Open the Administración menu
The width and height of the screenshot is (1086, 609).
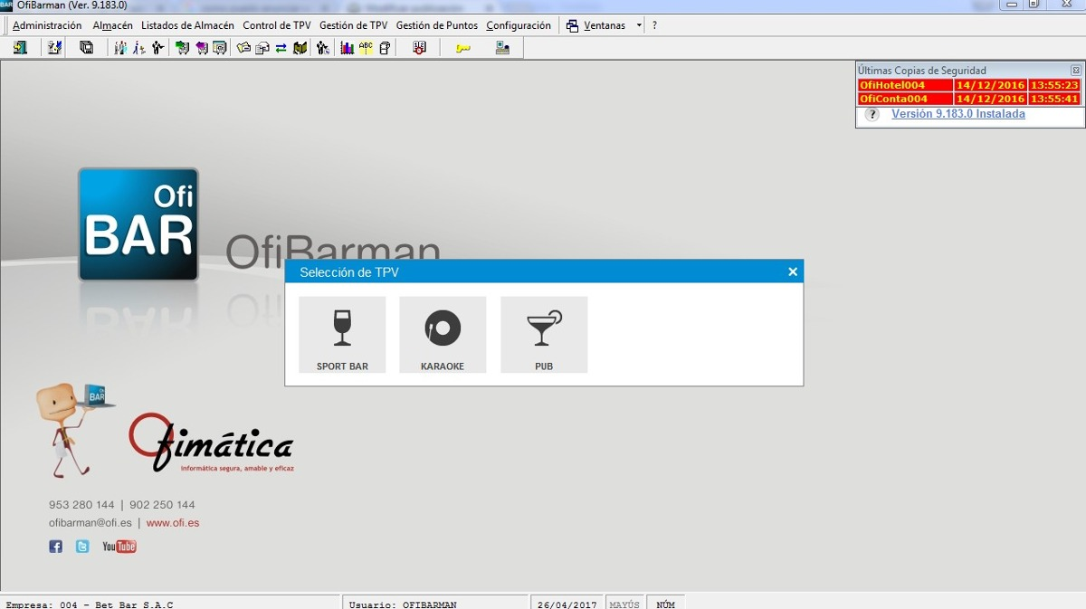47,25
